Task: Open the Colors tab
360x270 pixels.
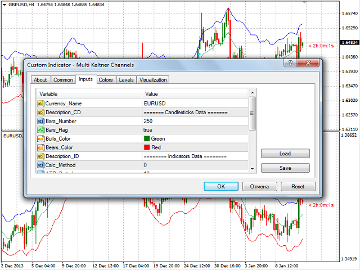Action: (x=106, y=80)
